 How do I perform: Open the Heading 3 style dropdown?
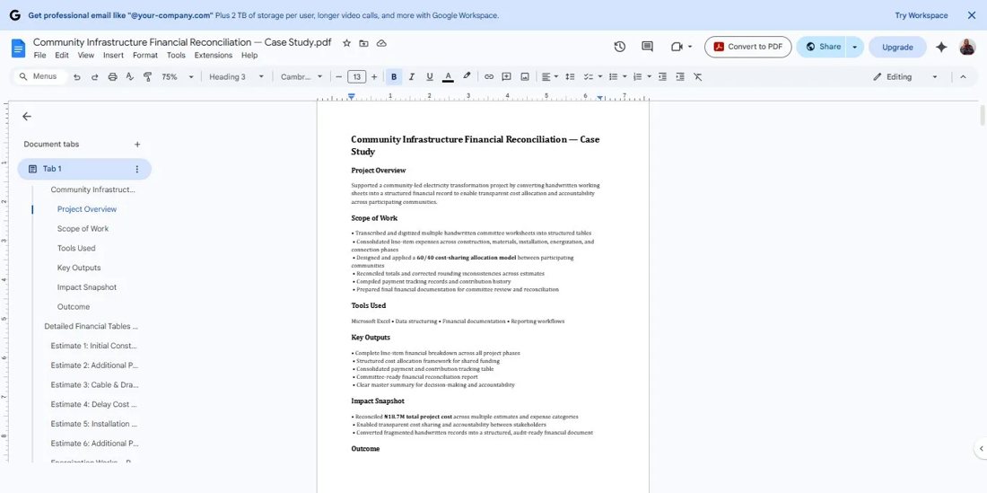click(x=236, y=77)
